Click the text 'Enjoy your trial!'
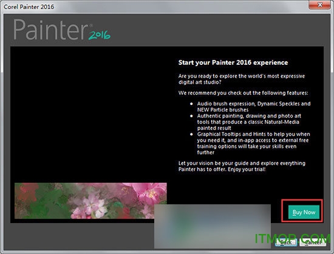The image size is (334, 254). pyautogui.click(x=247, y=169)
